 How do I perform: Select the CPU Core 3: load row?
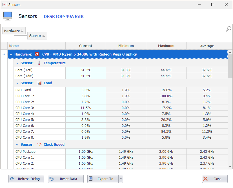121,108
